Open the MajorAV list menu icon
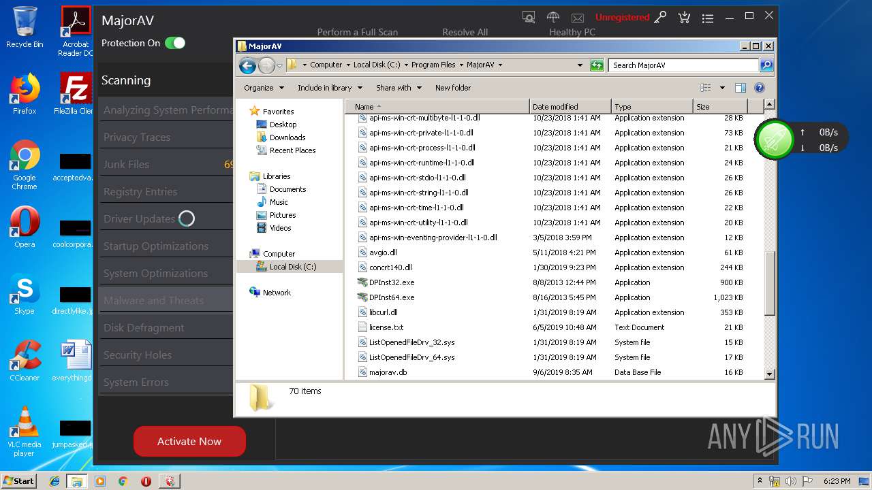Viewport: 872px width, 490px height. [708, 18]
